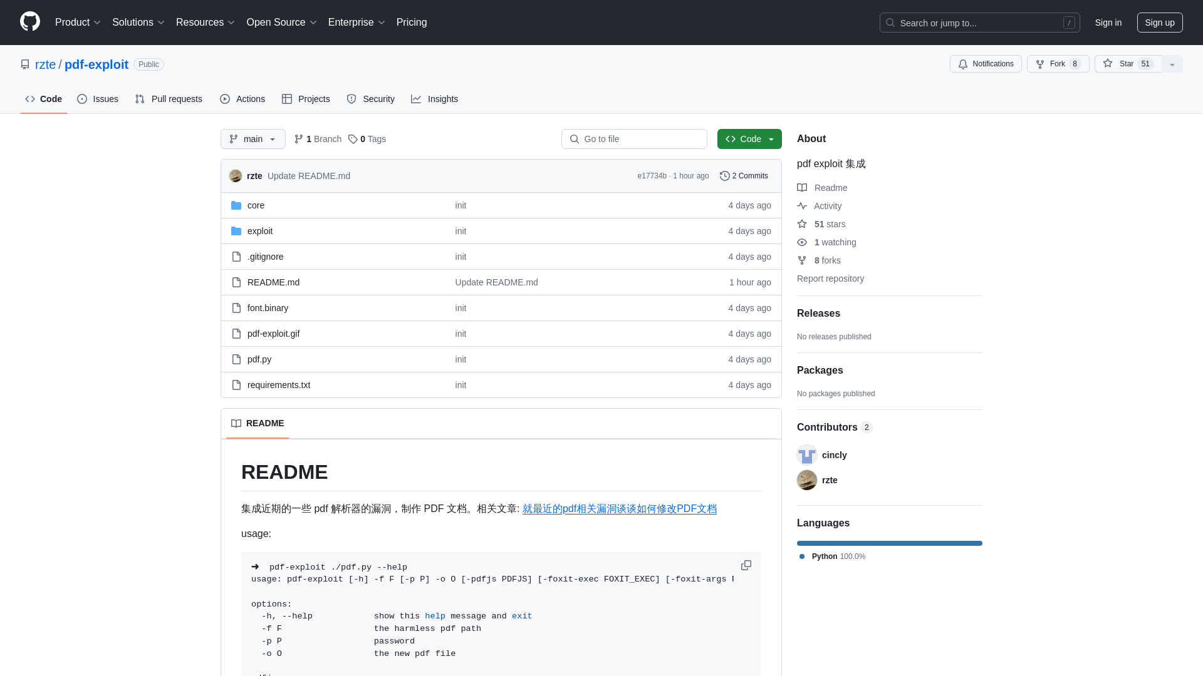1203x676 pixels.
Task: Open the Pull requests tab
Action: [x=169, y=99]
